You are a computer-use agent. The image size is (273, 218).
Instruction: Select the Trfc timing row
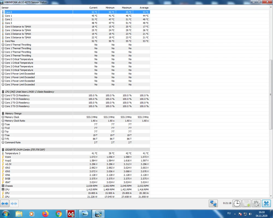[x=75, y=139]
